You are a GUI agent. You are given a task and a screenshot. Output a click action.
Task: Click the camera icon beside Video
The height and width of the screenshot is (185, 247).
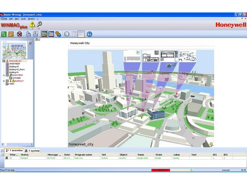coord(7,84)
